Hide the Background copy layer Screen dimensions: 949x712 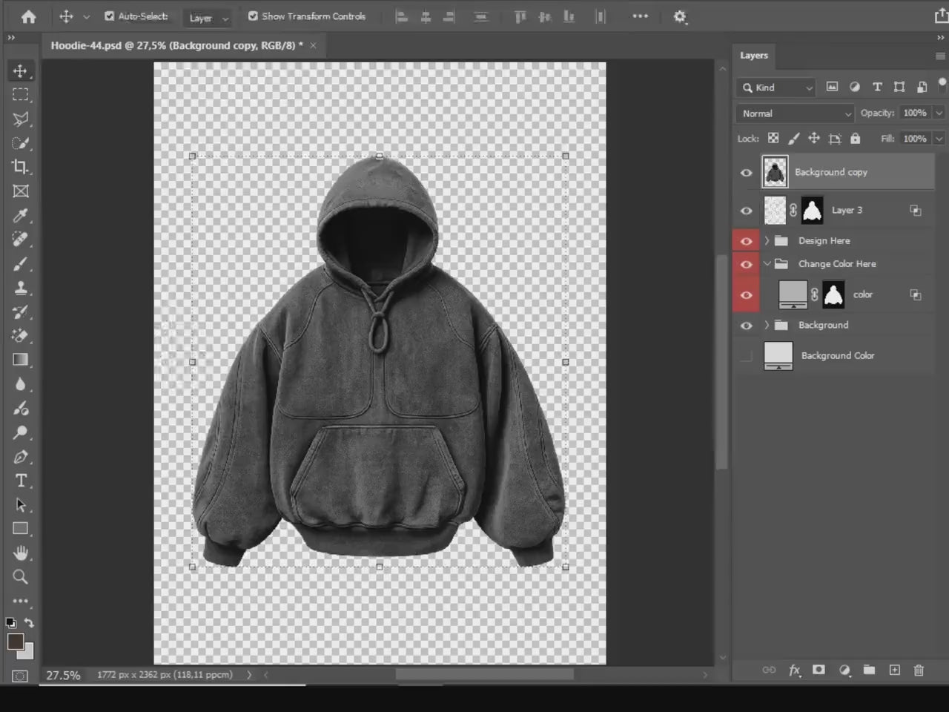tap(746, 172)
